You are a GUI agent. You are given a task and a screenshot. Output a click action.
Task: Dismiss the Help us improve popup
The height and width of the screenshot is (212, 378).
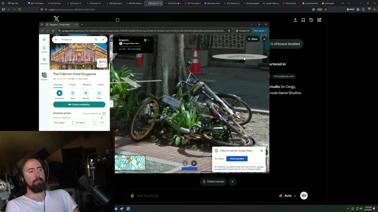point(262,151)
